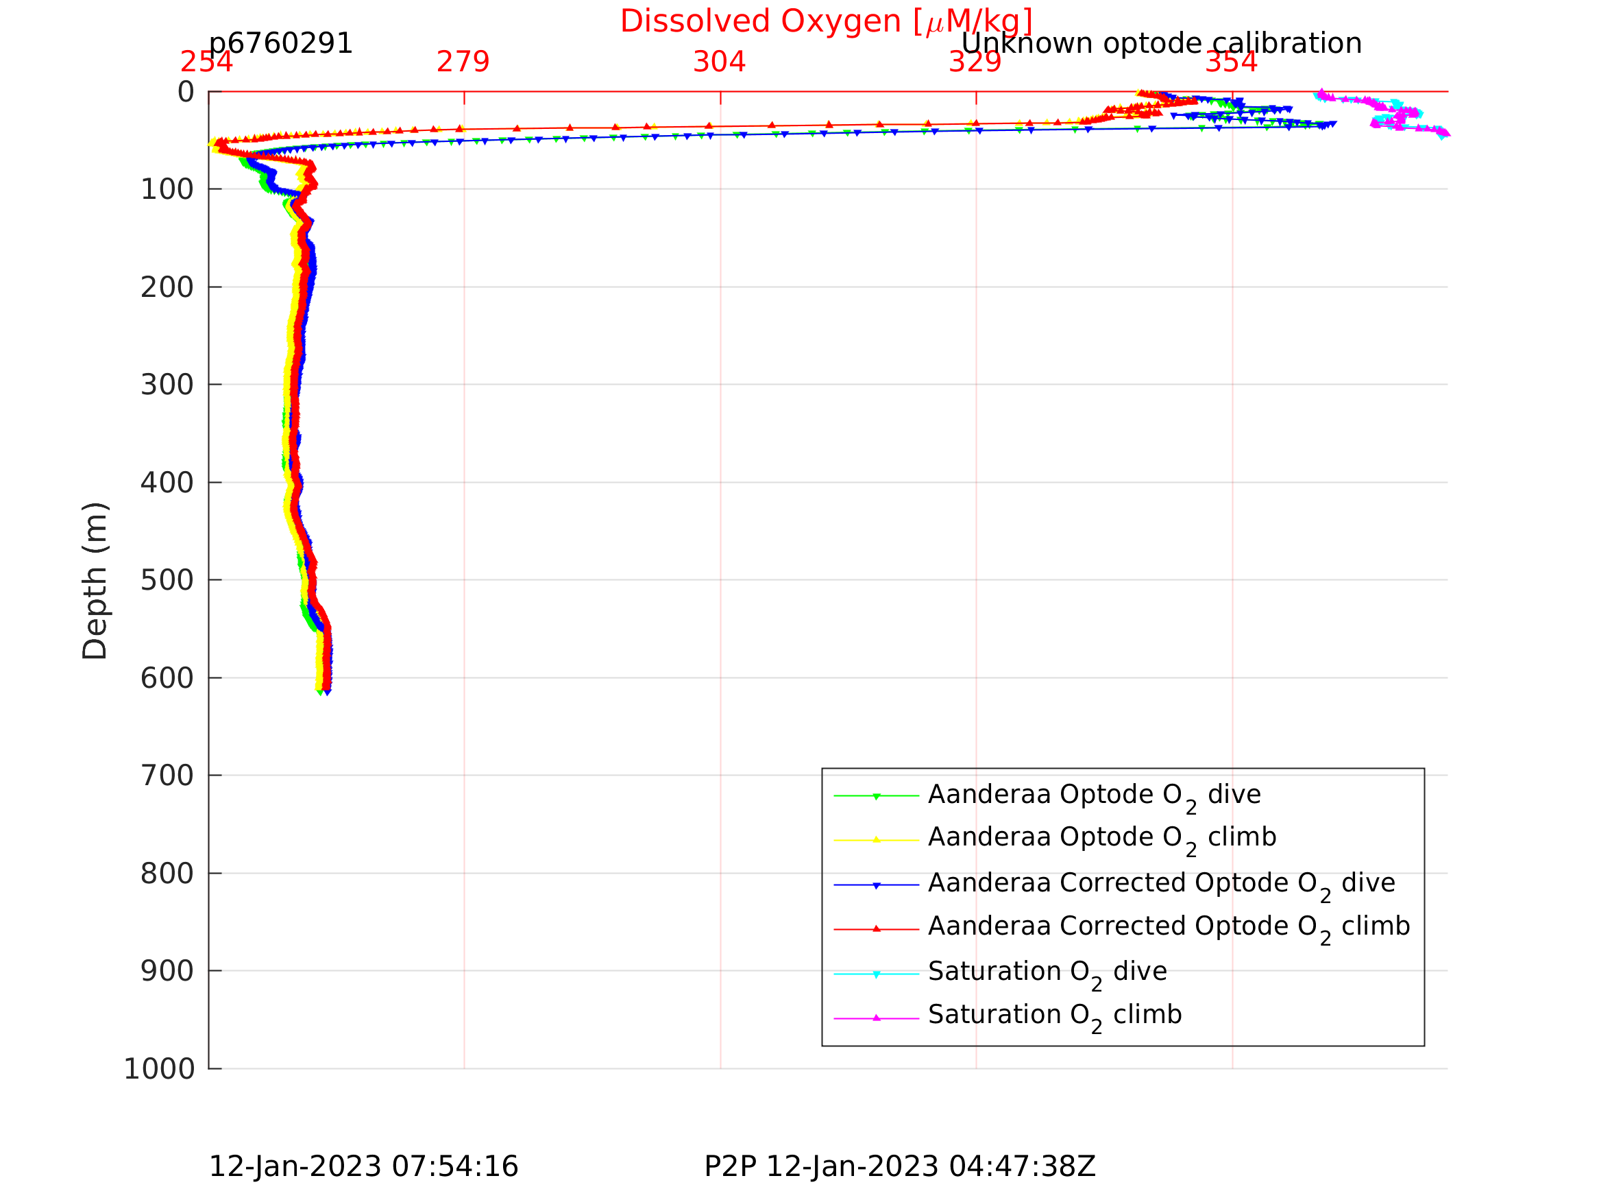
Task: Click the '900' depth tick label
Action: pyautogui.click(x=167, y=971)
